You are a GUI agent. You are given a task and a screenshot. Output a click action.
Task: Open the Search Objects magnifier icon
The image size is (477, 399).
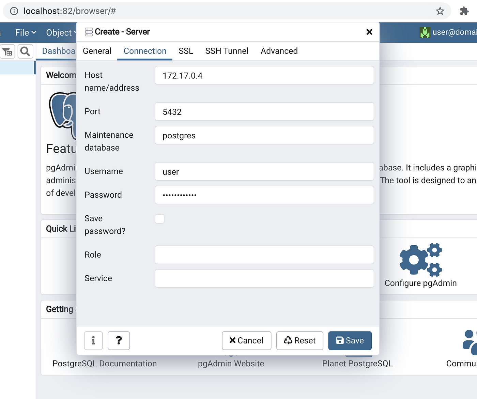click(x=25, y=51)
